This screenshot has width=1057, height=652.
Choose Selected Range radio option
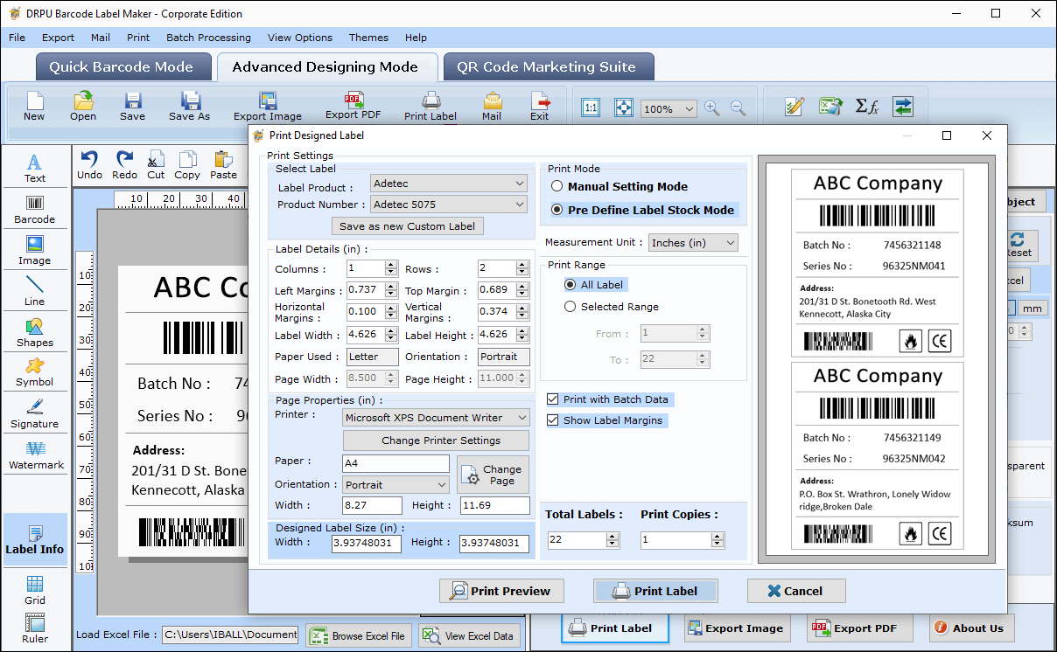(570, 307)
